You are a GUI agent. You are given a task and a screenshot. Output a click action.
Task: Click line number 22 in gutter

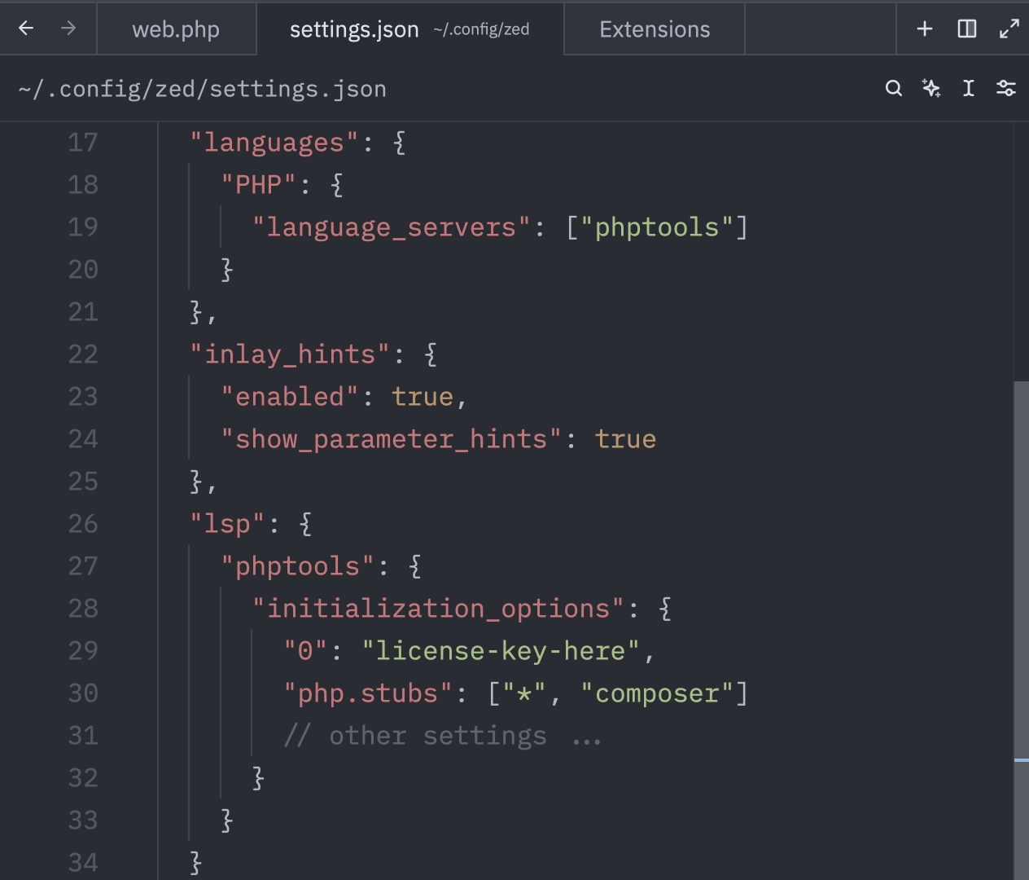[82, 354]
